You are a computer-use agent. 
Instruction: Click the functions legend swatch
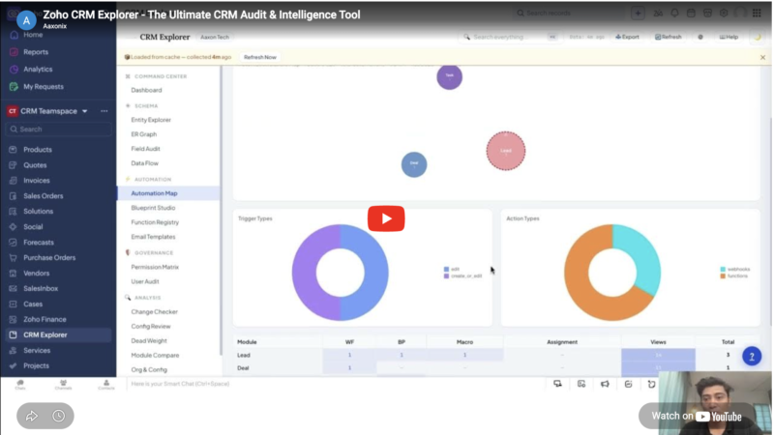point(723,276)
